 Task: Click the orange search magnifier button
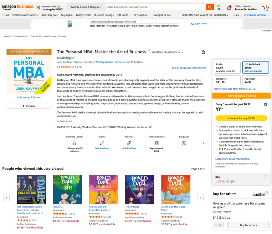(x=209, y=7)
